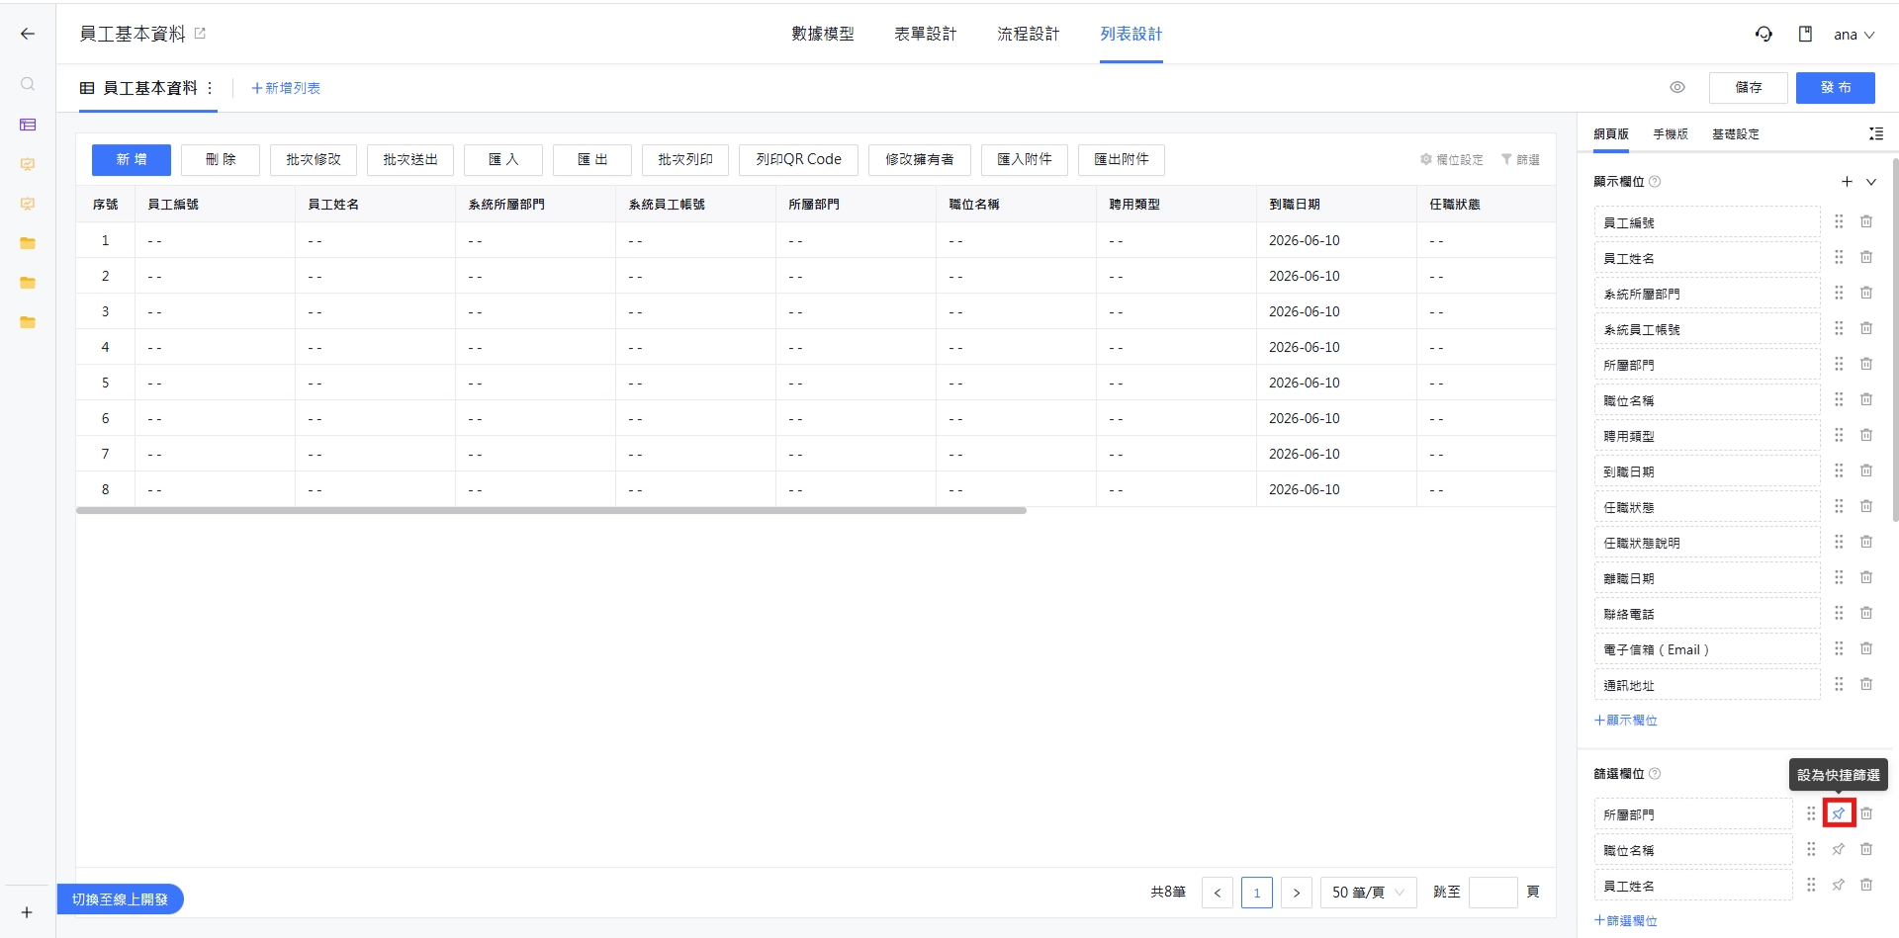Screen dimensions: 1899x938
Task: Switch to 手機版 tab
Action: 1671,133
